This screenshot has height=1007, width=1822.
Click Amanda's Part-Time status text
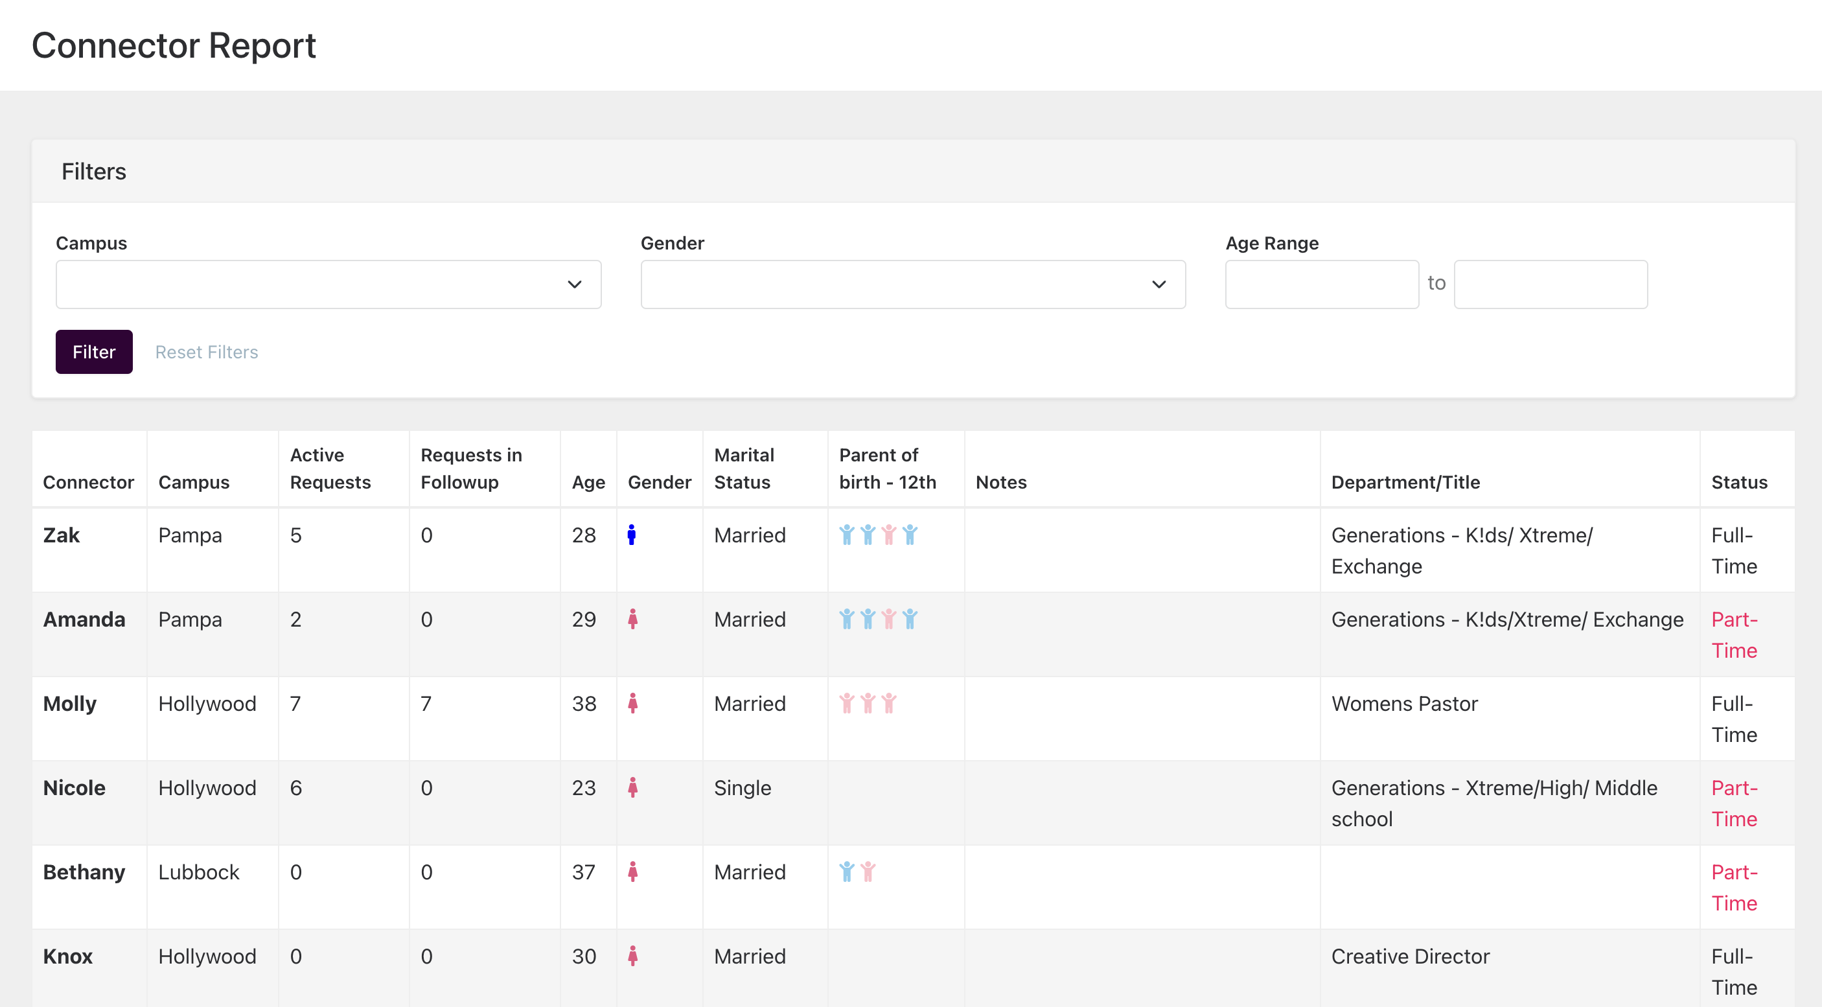1735,635
